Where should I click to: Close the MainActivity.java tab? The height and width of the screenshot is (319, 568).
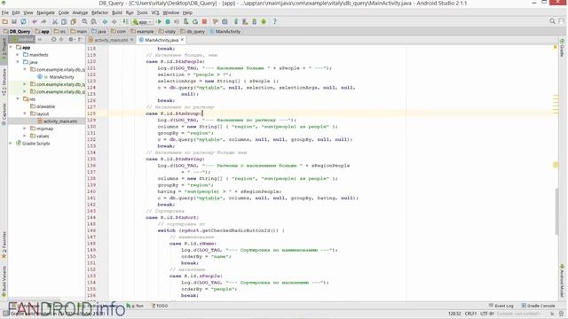click(x=182, y=39)
